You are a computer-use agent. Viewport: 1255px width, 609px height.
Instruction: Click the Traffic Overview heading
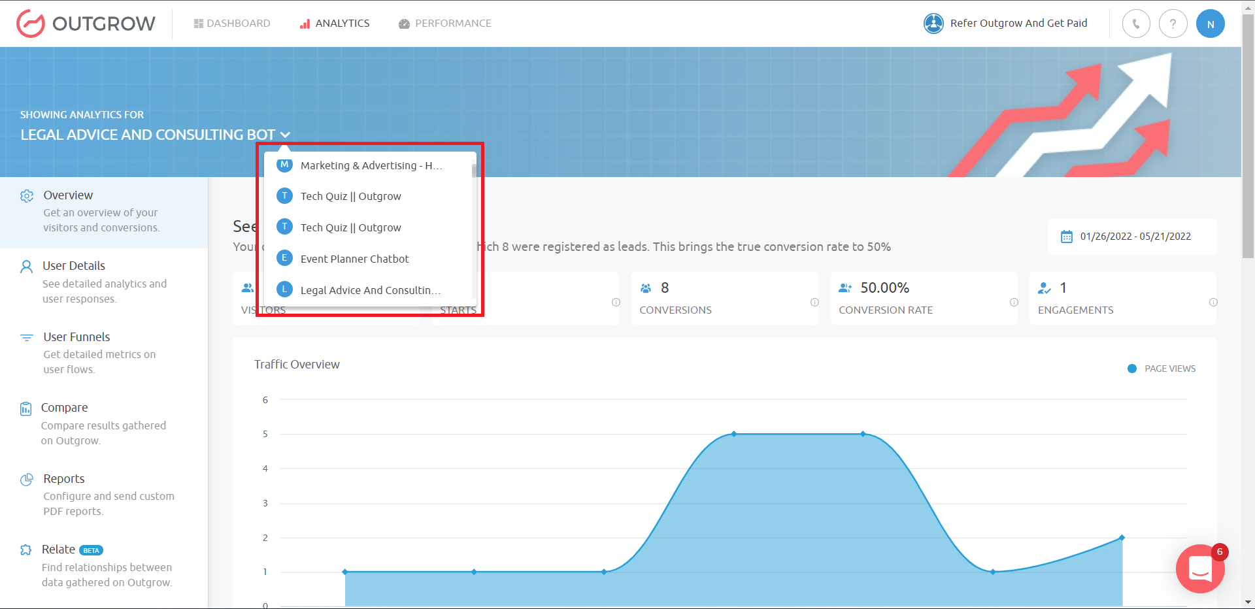click(297, 365)
